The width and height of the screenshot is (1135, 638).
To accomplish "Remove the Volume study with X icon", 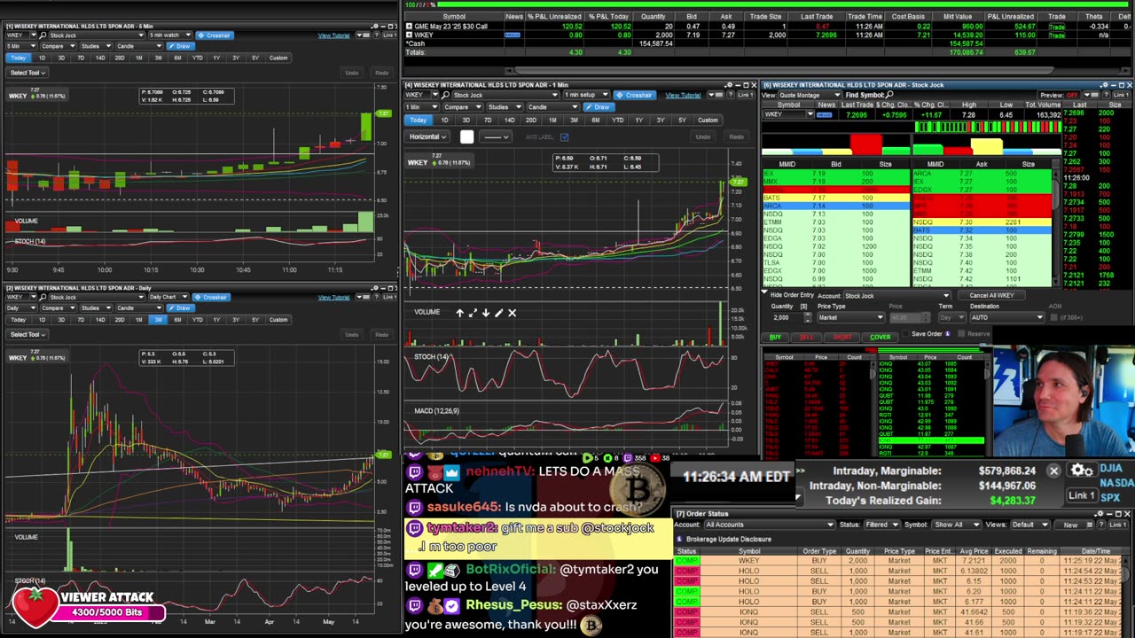I will [x=512, y=312].
